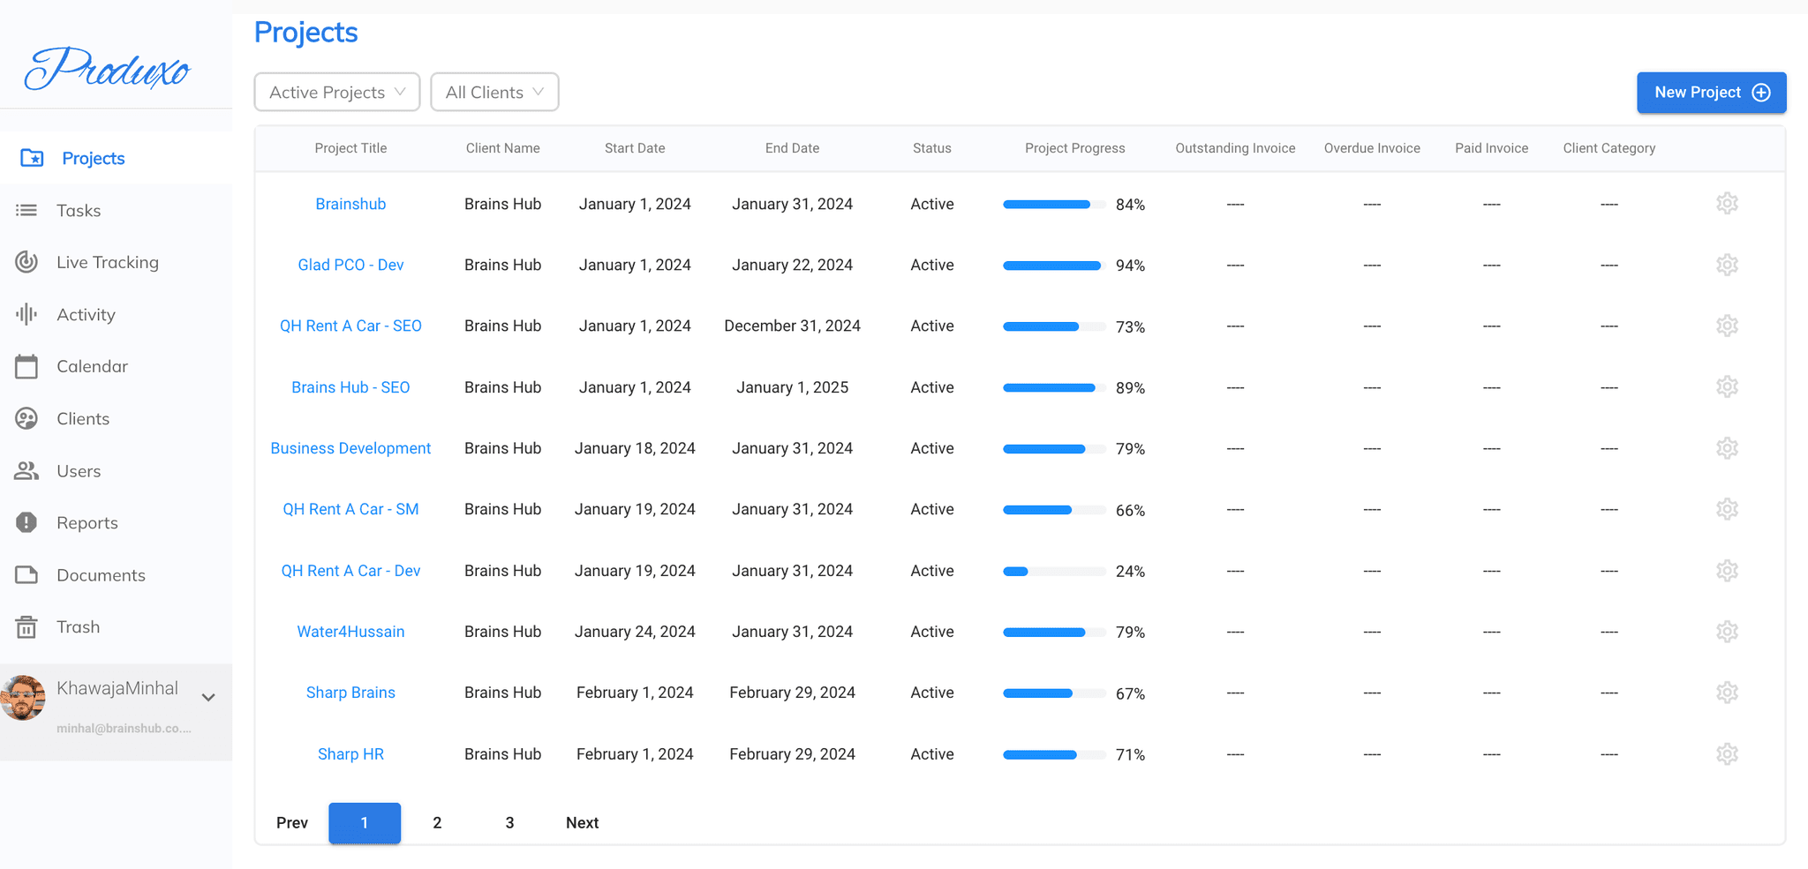Open Live Tracking from the sidebar
The height and width of the screenshot is (869, 1808).
tap(26, 262)
